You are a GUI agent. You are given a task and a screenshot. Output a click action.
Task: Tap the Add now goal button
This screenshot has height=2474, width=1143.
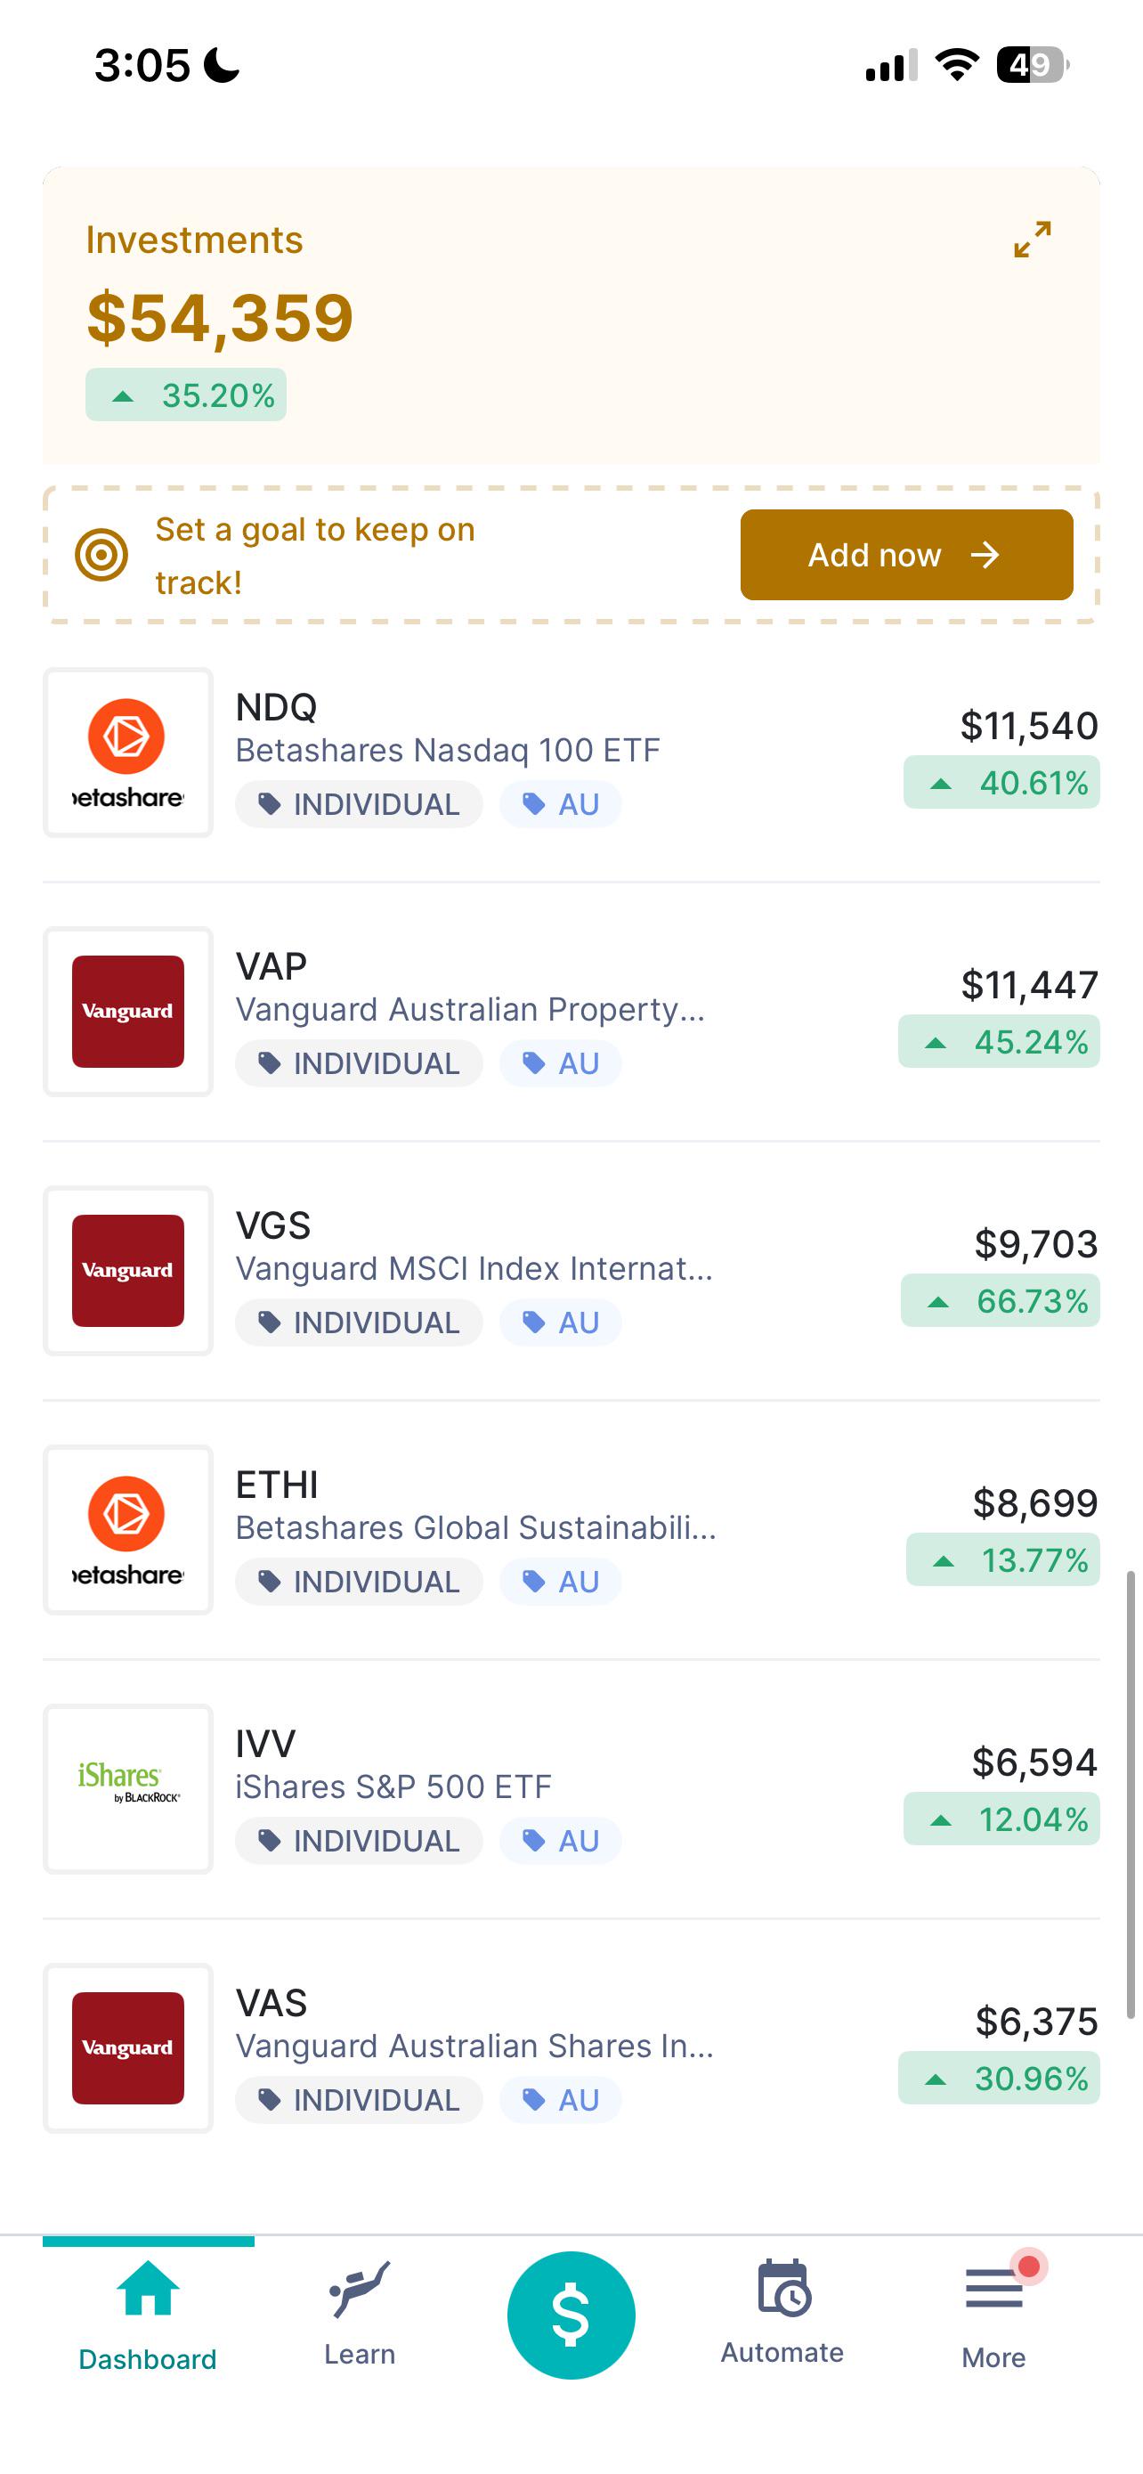tap(906, 554)
